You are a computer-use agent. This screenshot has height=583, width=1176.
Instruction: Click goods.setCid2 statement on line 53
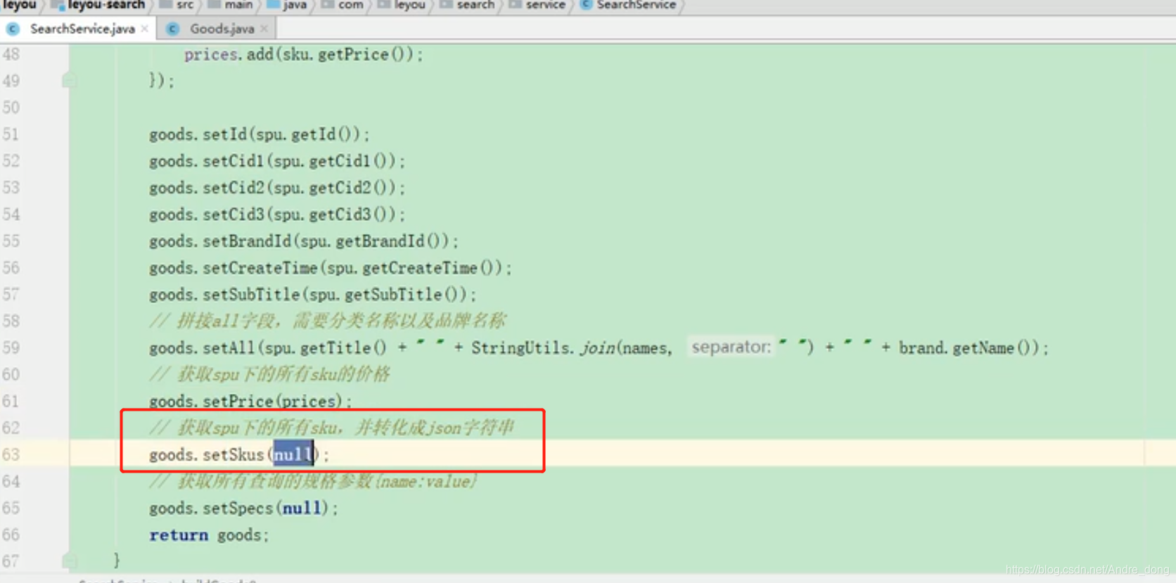[276, 188]
